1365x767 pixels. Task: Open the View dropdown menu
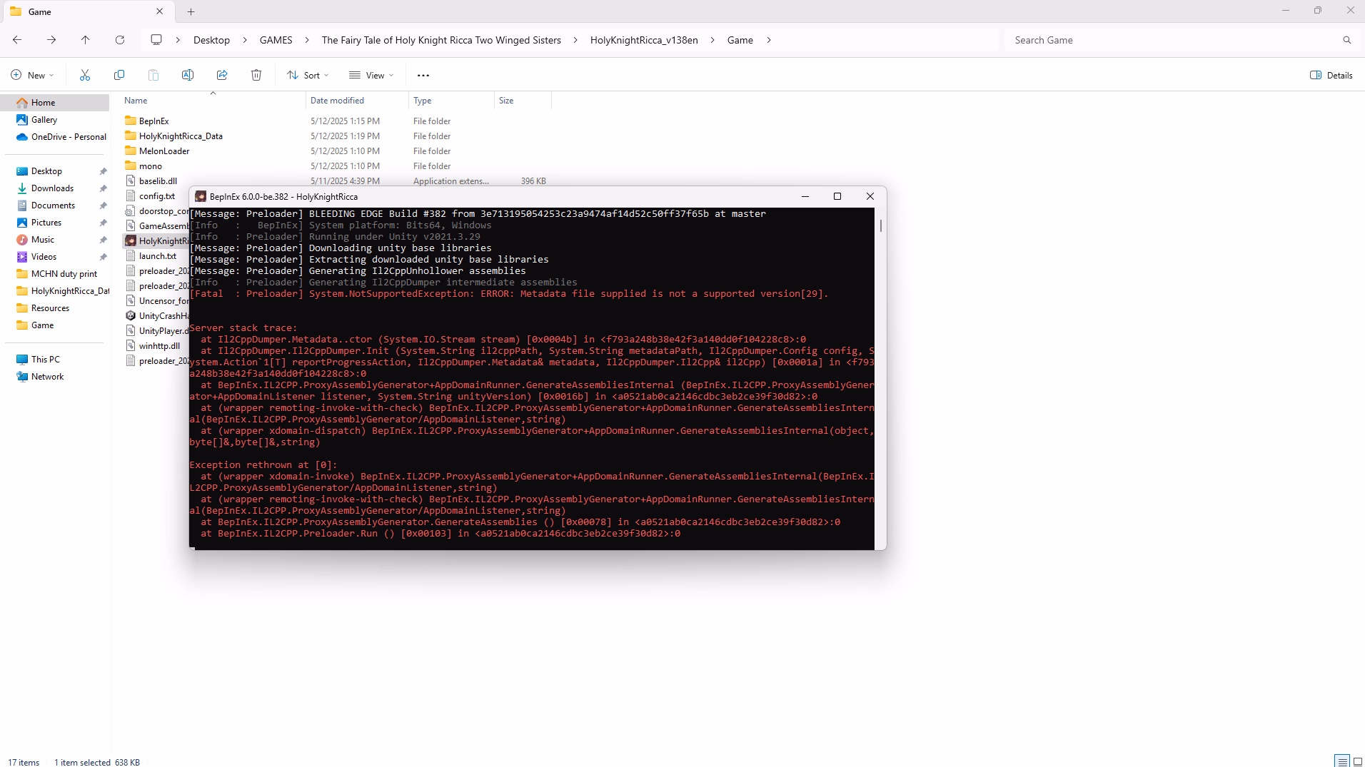tap(371, 75)
